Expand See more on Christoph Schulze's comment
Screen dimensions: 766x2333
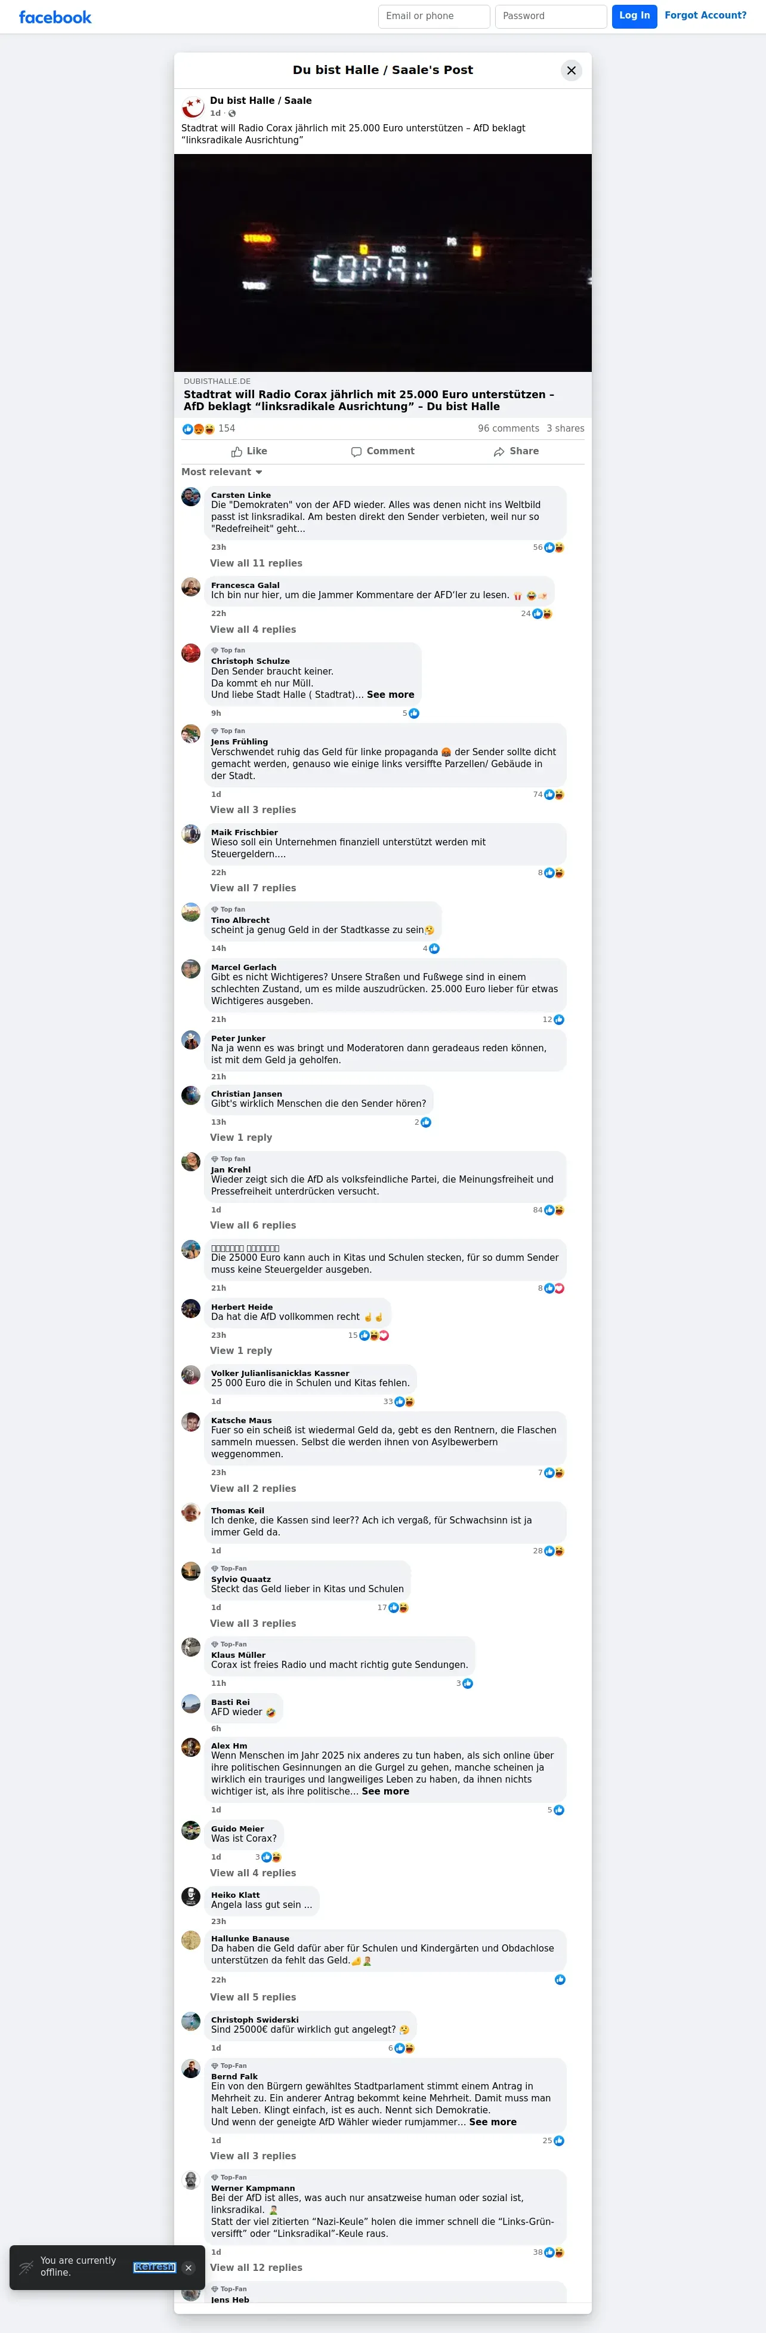(x=390, y=695)
